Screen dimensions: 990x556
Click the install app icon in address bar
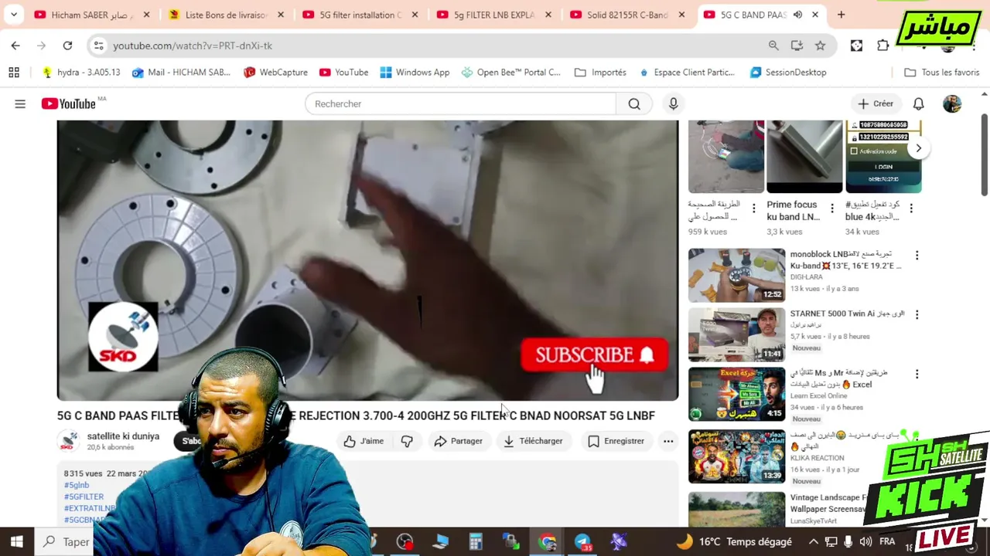pyautogui.click(x=797, y=46)
